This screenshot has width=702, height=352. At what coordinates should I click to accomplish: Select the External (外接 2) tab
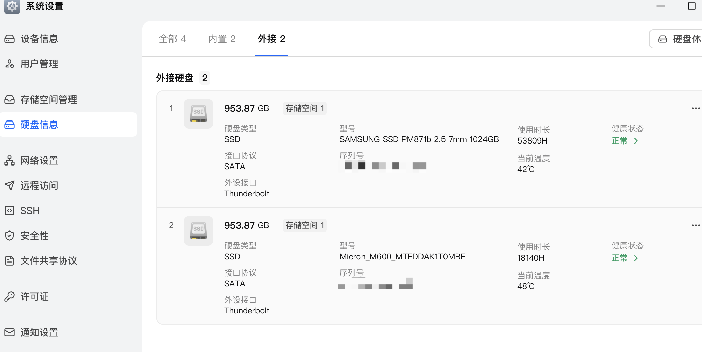click(x=271, y=39)
